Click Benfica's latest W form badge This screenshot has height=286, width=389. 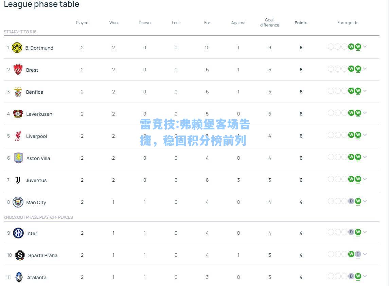pyautogui.click(x=358, y=91)
